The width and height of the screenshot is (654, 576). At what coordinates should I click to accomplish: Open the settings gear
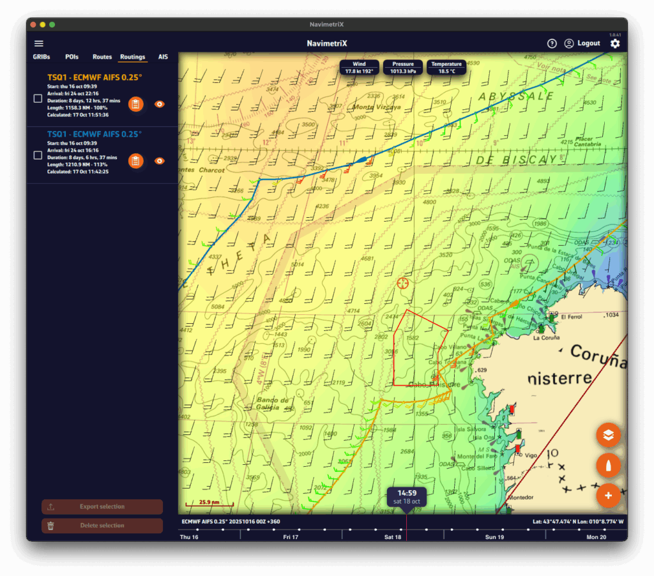(614, 43)
